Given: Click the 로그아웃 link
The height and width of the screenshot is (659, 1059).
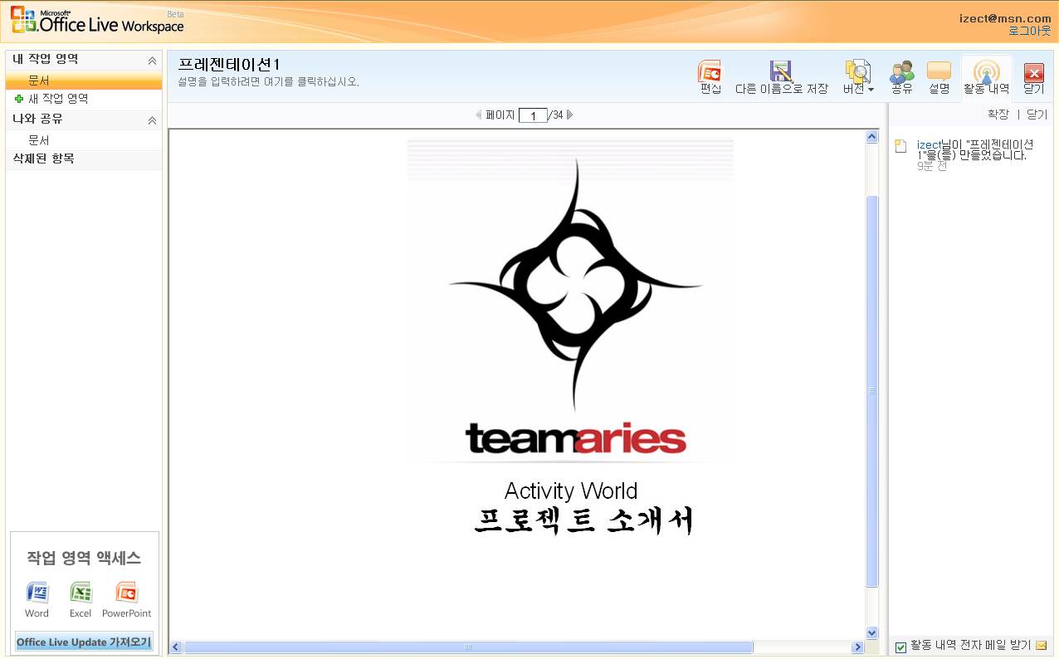Looking at the screenshot, I should (x=1029, y=30).
